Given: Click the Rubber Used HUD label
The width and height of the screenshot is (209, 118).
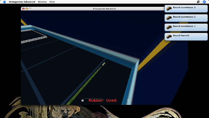Looking at the screenshot, I should click(x=102, y=100).
